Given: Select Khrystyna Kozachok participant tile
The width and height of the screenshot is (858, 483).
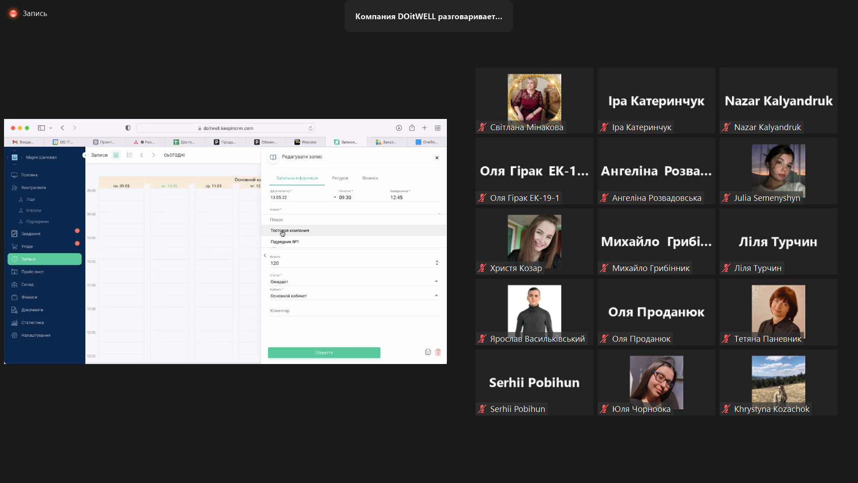Looking at the screenshot, I should (x=778, y=382).
